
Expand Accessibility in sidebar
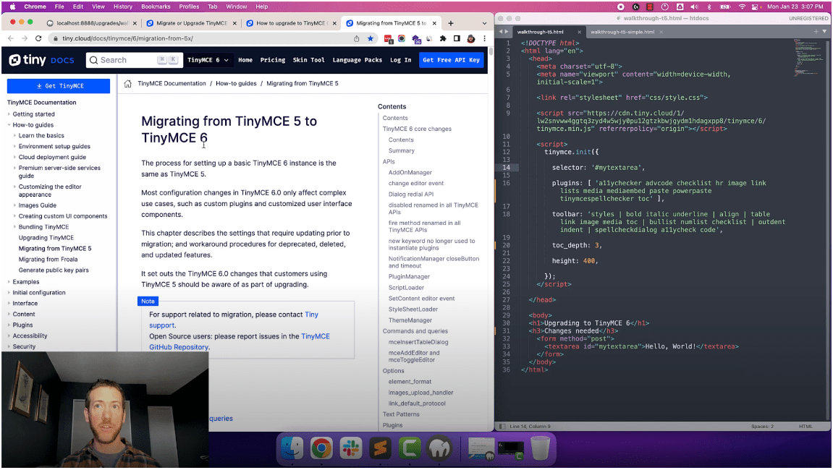point(9,336)
